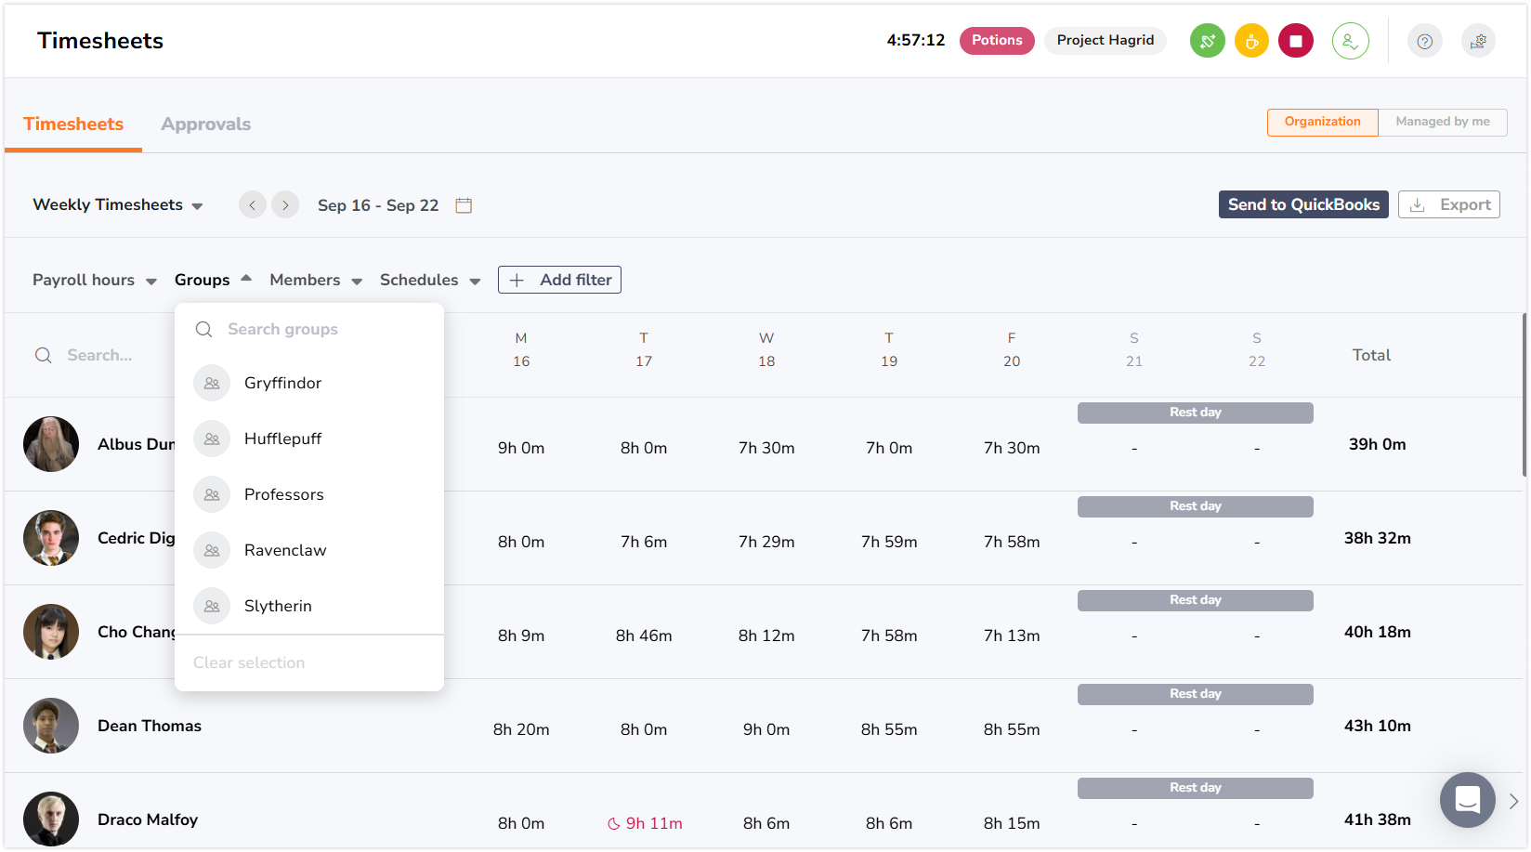Screen dimensions: 1531x852
Task: Click the Ravenclaw group icon
Action: pos(212,550)
